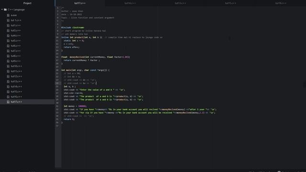The width and height of the screenshot is (306, 172).
Task: Switch to the tut15.c++ editor tab
Action: point(230,3)
